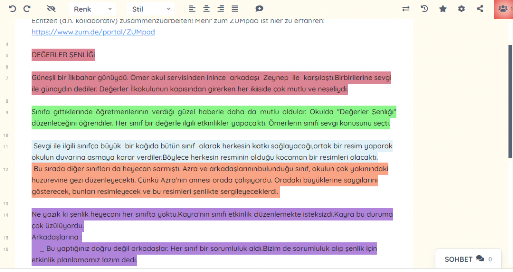513x272 pixels.
Task: Save revision using the star icon
Action: 443,9
